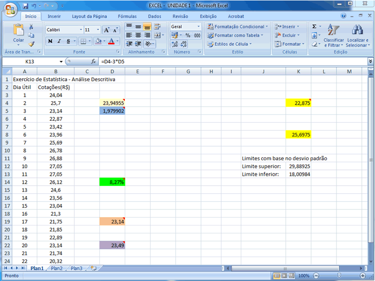Click the insert function fx icon
This screenshot has width=375, height=281.
(94, 62)
